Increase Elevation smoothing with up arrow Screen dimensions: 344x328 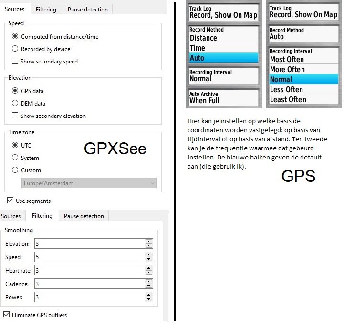coord(149,242)
